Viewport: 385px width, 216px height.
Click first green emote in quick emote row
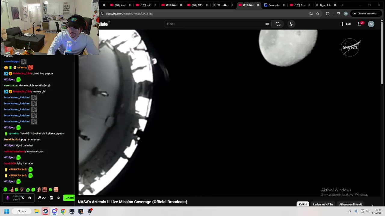[x=5, y=190]
